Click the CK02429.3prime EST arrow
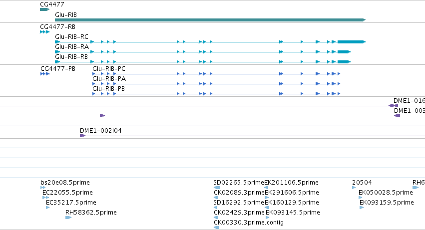The width and height of the screenshot is (425, 230). (216, 218)
